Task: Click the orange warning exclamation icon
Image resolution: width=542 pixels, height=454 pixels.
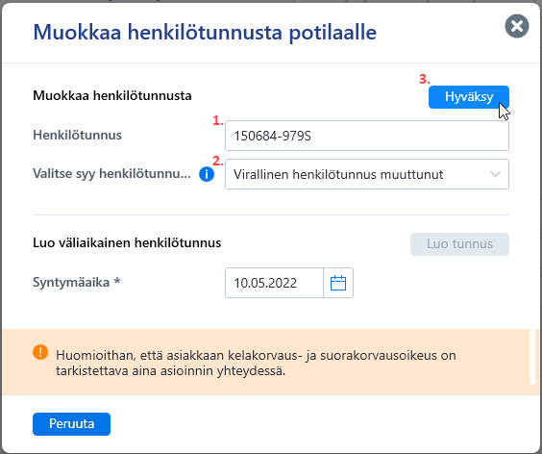Action: click(x=40, y=352)
